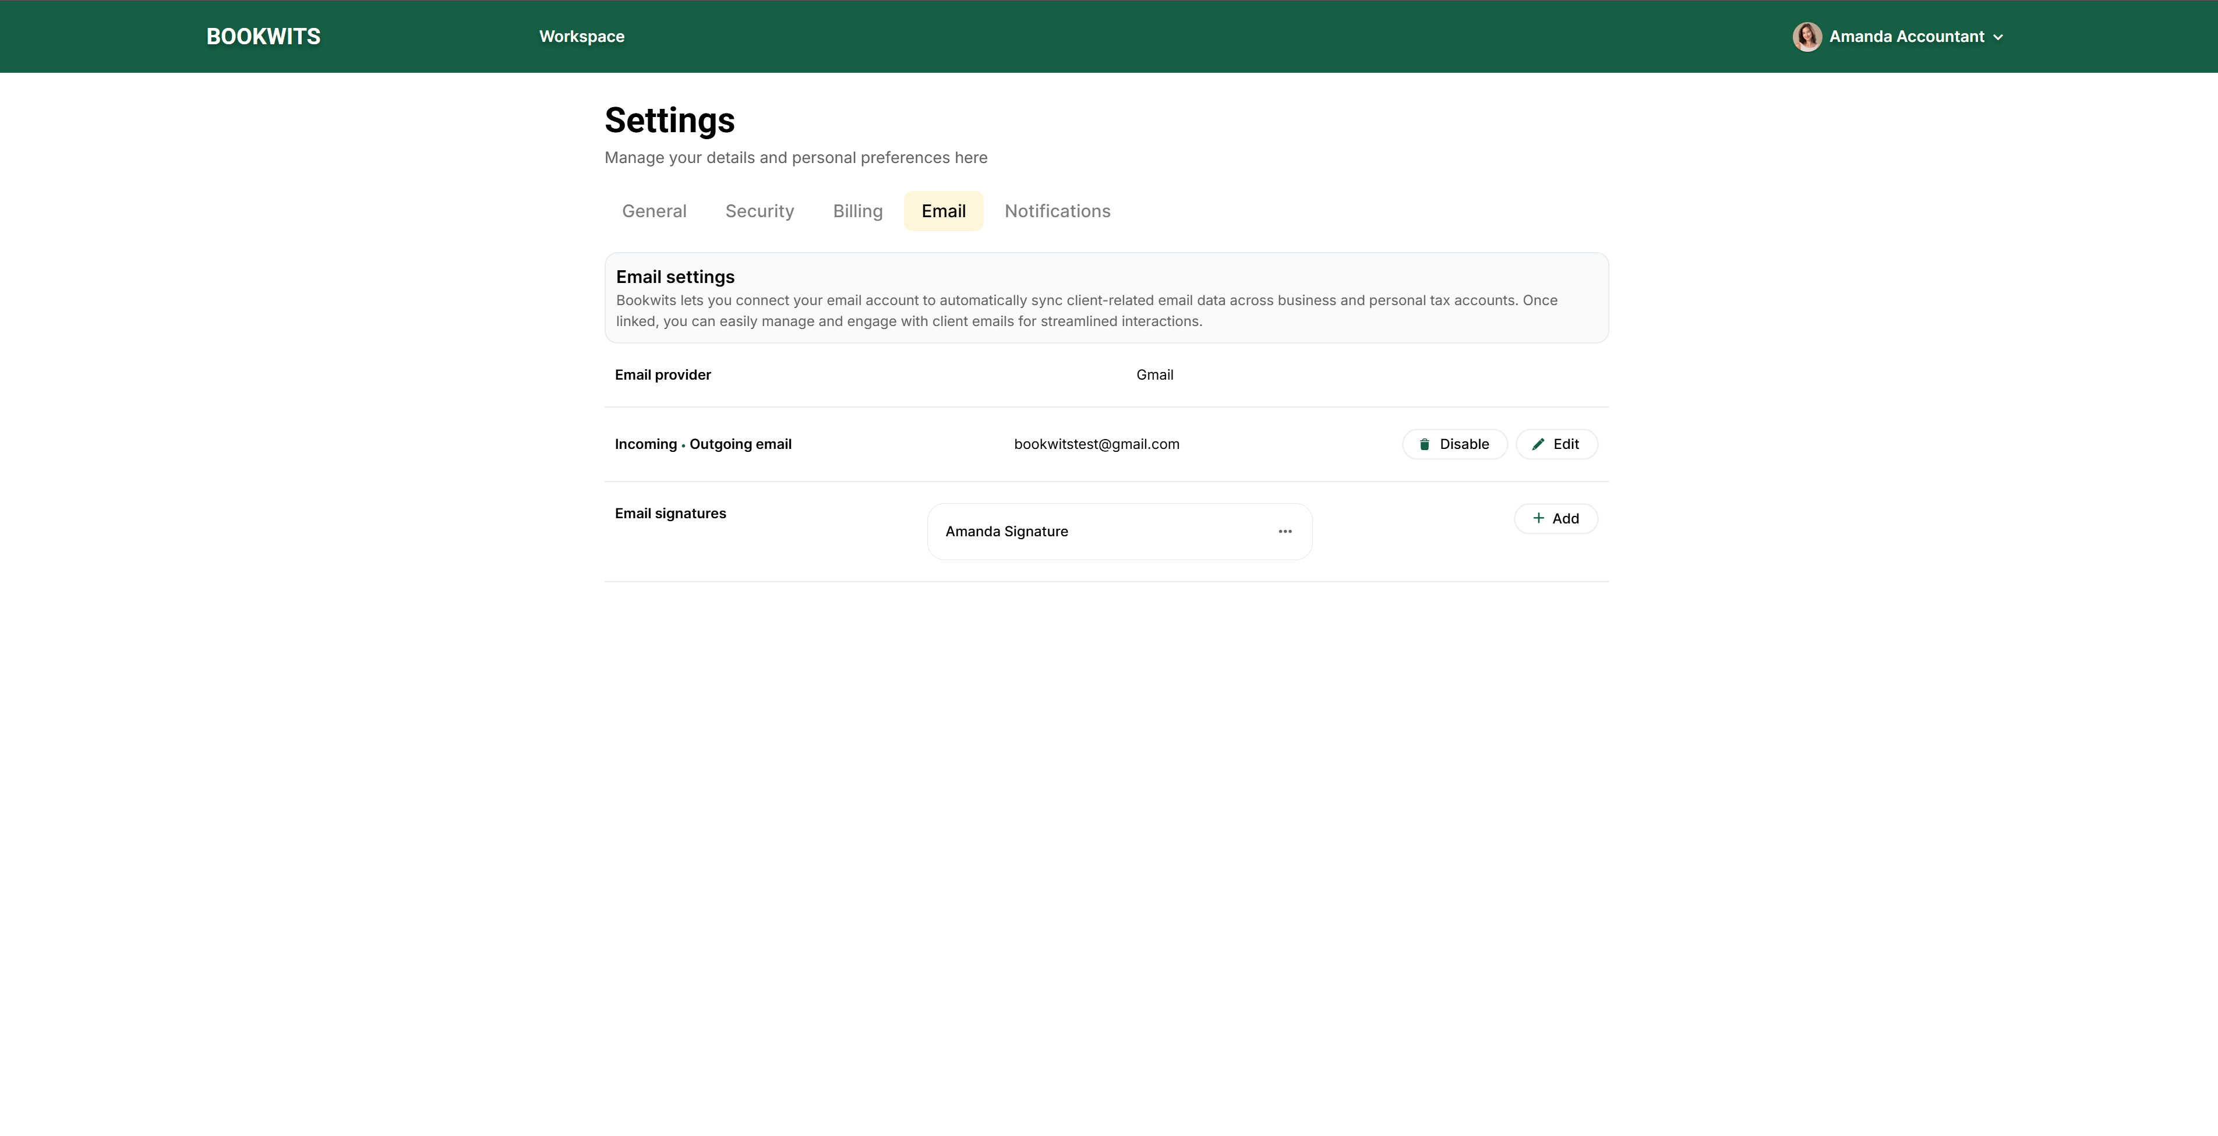This screenshot has height=1136, width=2218.
Task: Expand the user account dropdown chevron
Action: 1998,37
